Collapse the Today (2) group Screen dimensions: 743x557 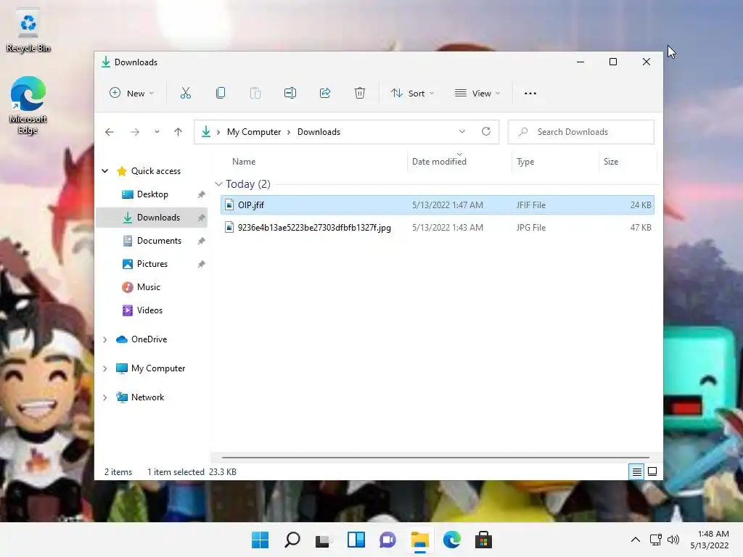coord(218,183)
